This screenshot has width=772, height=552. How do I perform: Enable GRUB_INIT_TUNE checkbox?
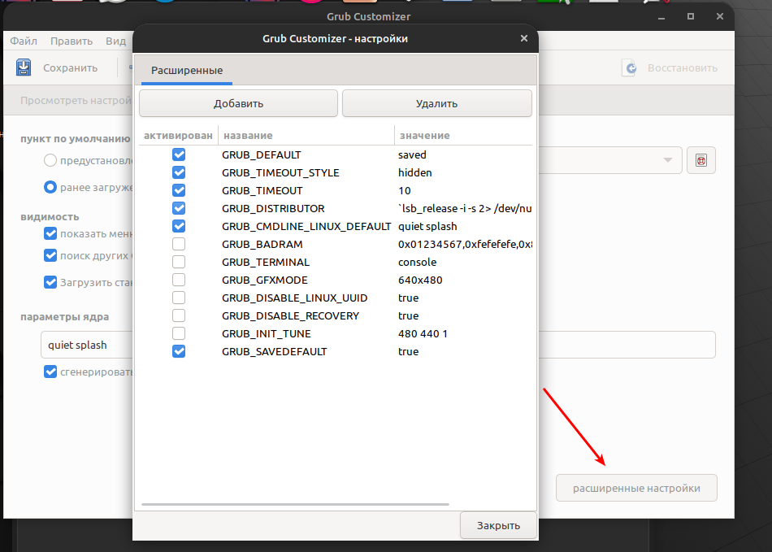click(x=179, y=333)
